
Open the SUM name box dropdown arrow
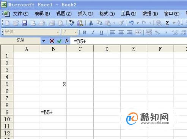click(x=44, y=41)
